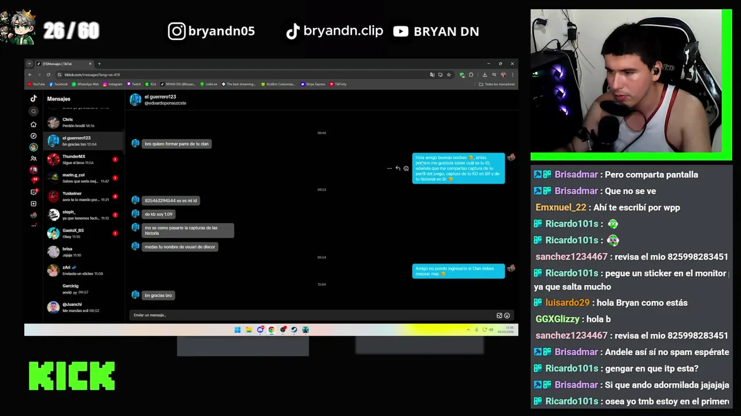Open the WhatsApp Web bookmark

pyautogui.click(x=85, y=84)
